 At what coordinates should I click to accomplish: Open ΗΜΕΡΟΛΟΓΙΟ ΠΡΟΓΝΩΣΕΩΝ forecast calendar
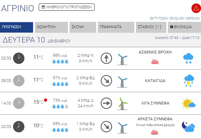click(67, 7)
